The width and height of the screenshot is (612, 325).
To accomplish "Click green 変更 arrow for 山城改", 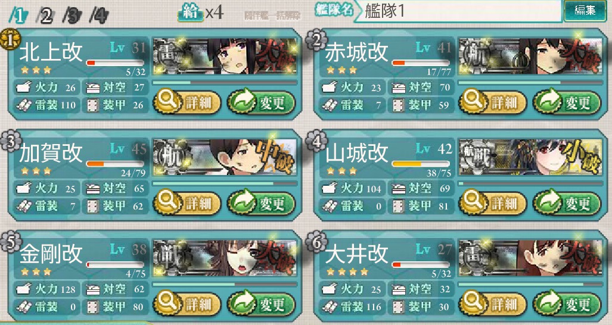I will click(567, 203).
